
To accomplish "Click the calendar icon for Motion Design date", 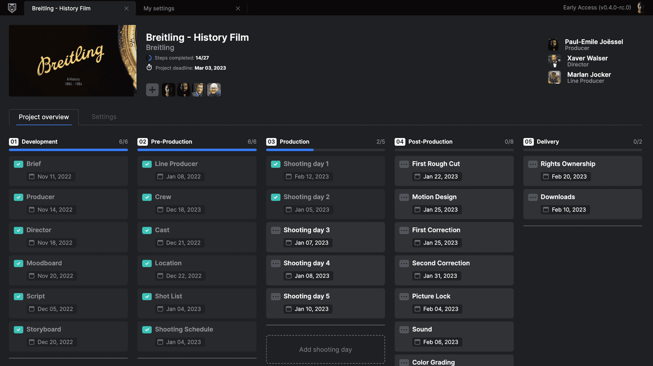I will [417, 209].
